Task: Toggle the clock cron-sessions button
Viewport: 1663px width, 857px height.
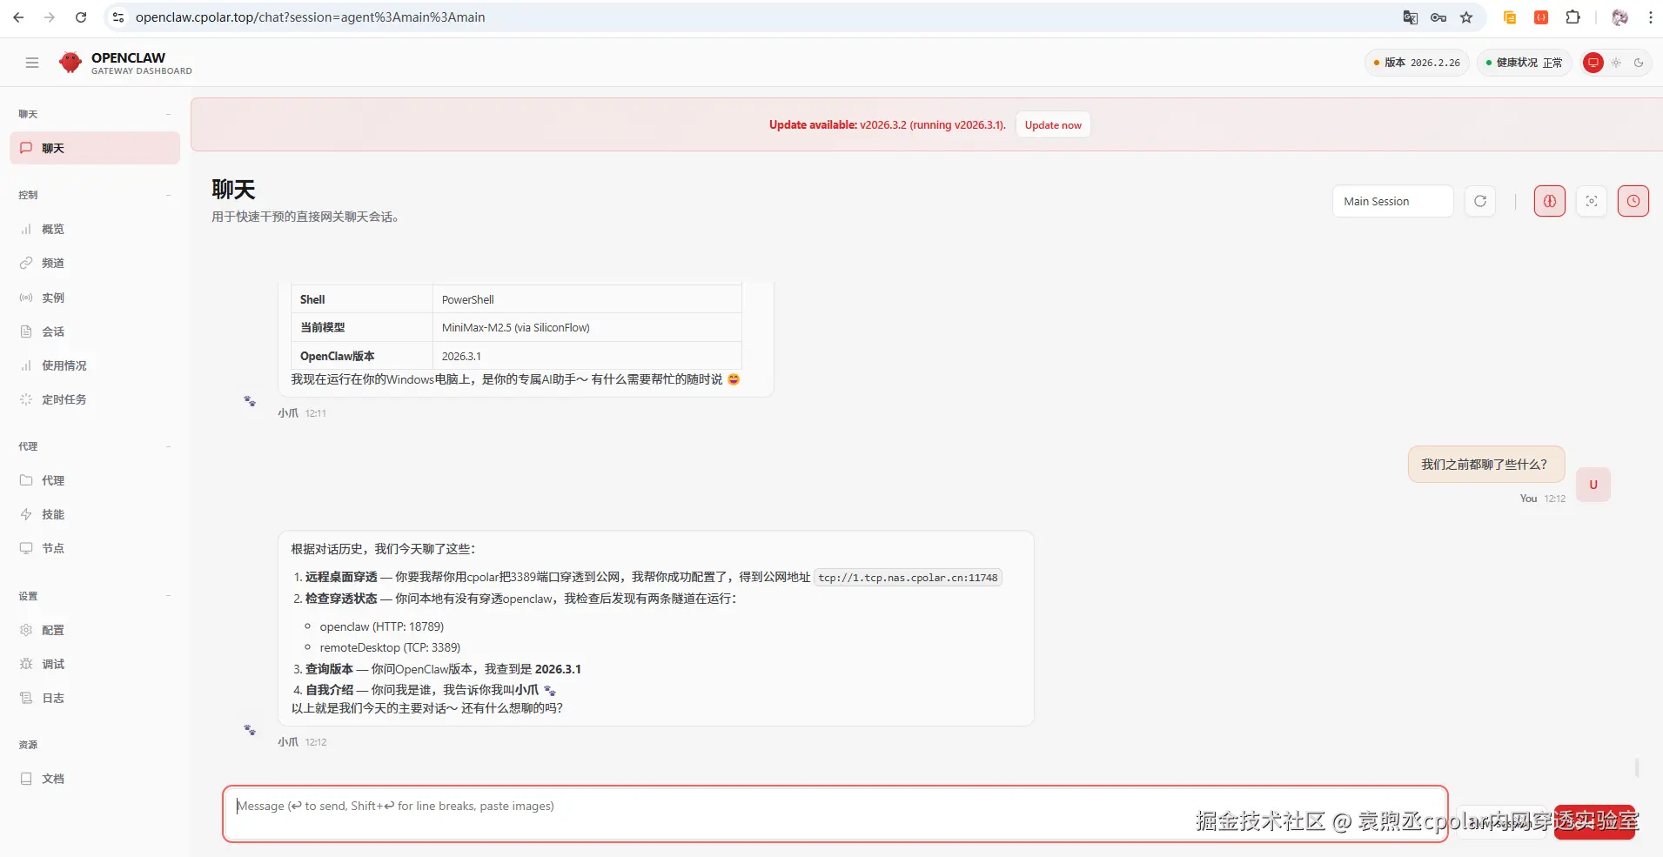Action: (1633, 201)
